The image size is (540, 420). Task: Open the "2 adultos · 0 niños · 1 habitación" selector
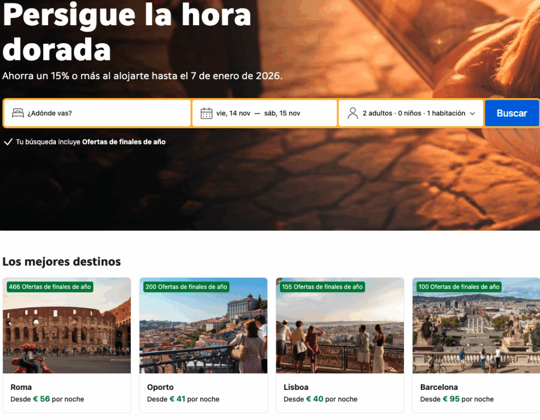[413, 113]
